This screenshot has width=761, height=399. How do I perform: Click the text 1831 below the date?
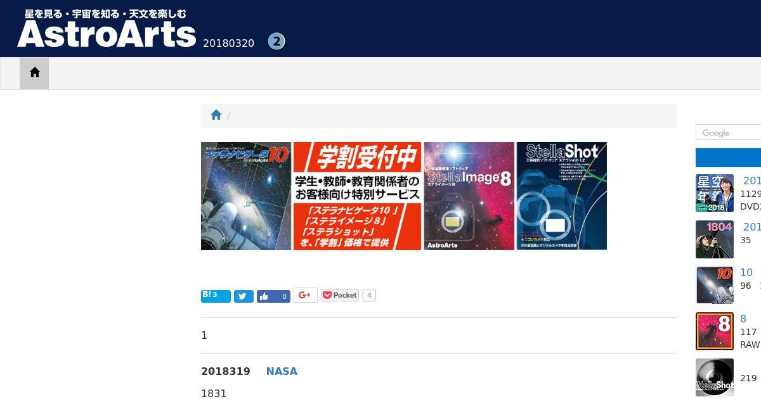click(214, 393)
